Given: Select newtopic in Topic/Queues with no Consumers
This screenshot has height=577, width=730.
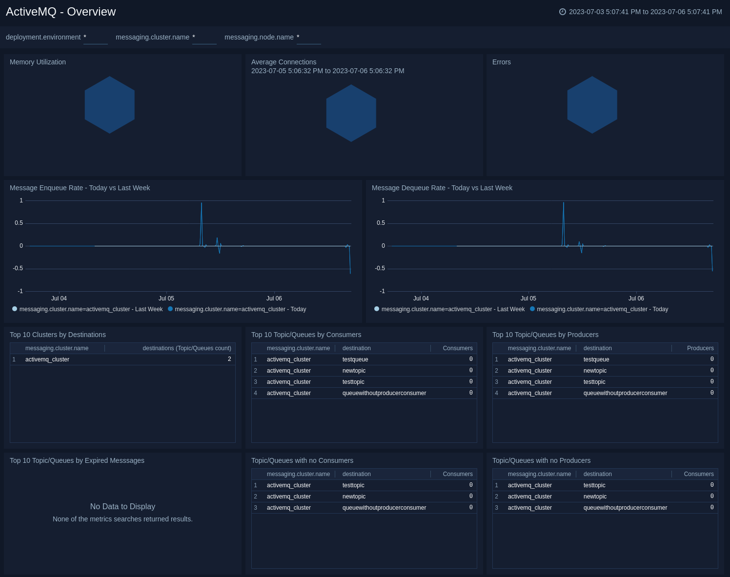Looking at the screenshot, I should coord(354,497).
